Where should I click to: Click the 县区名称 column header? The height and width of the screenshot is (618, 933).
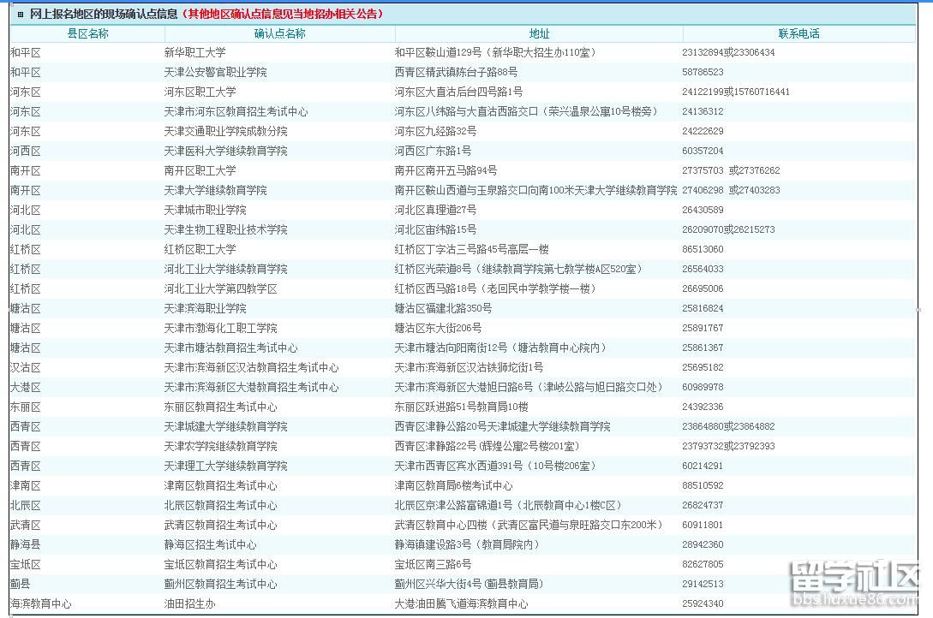click(x=87, y=33)
